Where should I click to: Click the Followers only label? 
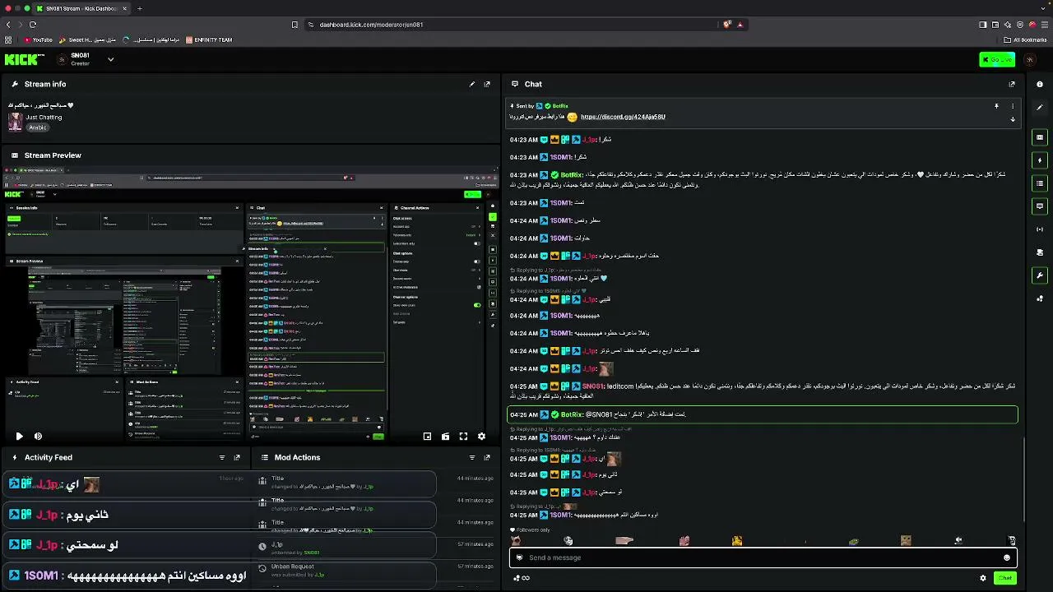[533, 530]
